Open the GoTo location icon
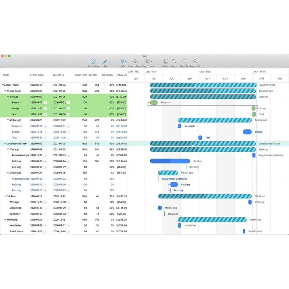The height and width of the screenshot is (289, 289). coord(122,61)
